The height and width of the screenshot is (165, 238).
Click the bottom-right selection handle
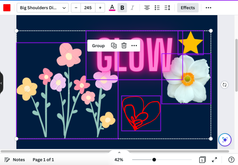click(x=211, y=139)
